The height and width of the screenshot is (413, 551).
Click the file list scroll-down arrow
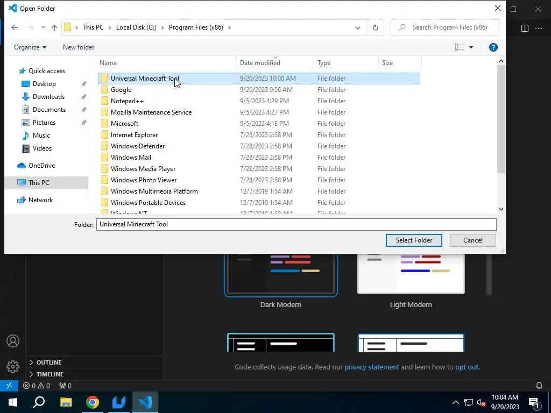click(x=501, y=209)
